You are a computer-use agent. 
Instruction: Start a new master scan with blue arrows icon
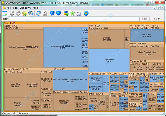[x=38, y=13]
